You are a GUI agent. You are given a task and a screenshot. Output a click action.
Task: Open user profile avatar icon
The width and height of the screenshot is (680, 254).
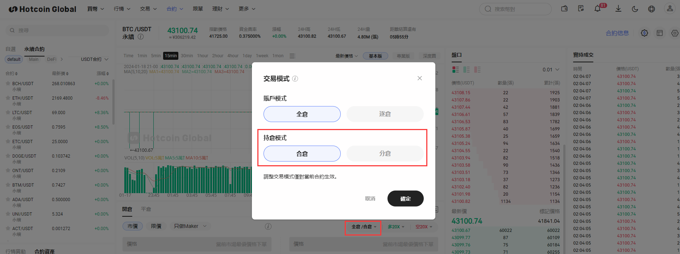point(670,9)
